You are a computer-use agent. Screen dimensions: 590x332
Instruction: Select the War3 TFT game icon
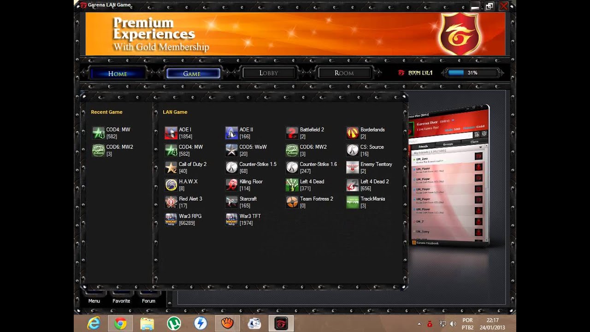(x=231, y=219)
